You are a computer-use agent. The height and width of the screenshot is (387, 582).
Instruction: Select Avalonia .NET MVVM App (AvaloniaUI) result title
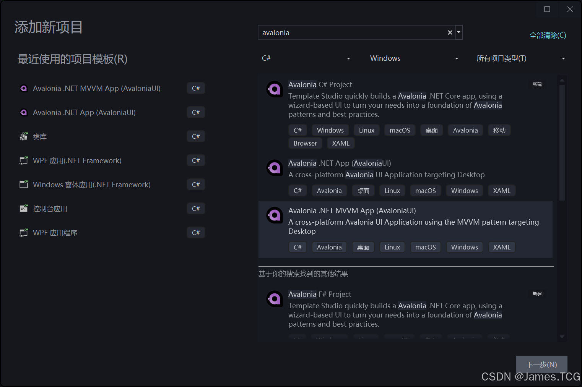click(352, 211)
